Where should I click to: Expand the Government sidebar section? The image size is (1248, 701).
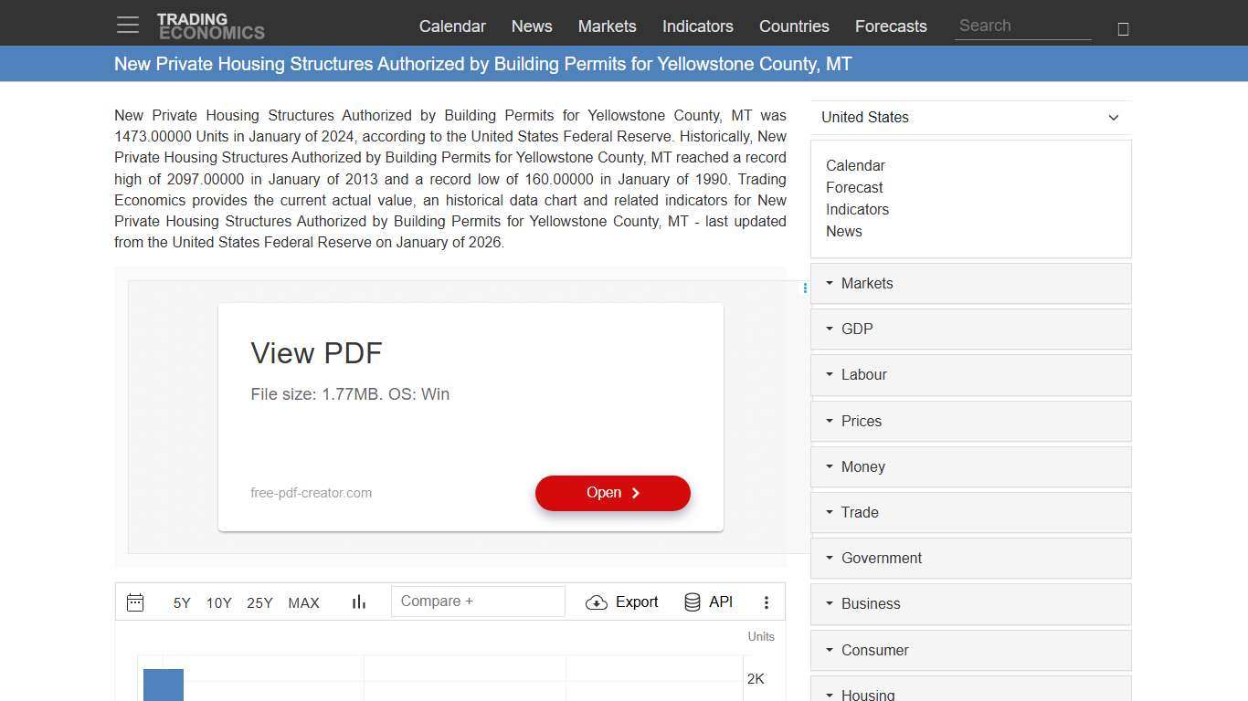click(x=970, y=559)
